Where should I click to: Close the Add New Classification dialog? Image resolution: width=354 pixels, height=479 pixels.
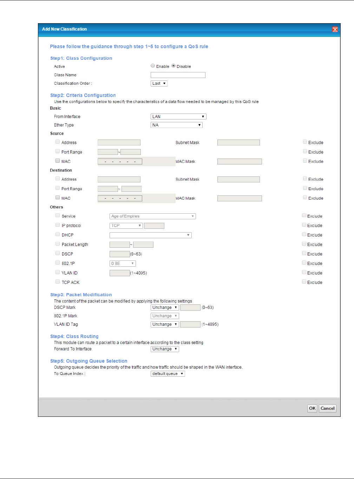pos(335,30)
